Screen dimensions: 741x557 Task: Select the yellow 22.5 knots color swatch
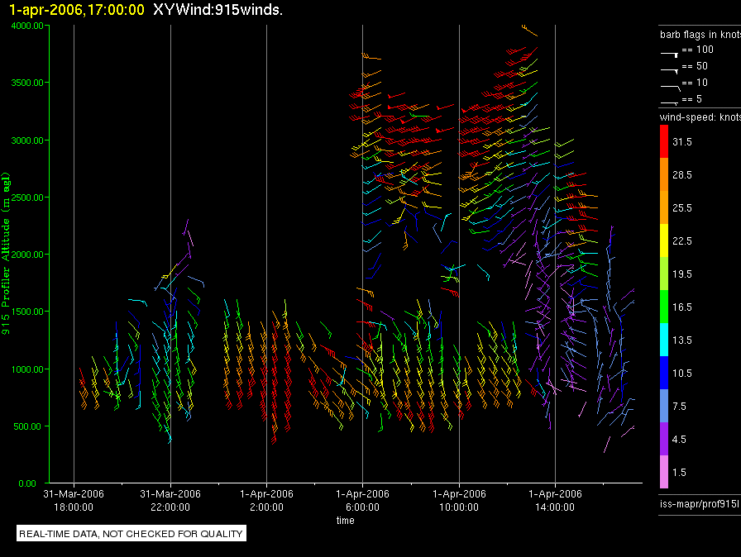click(x=664, y=240)
